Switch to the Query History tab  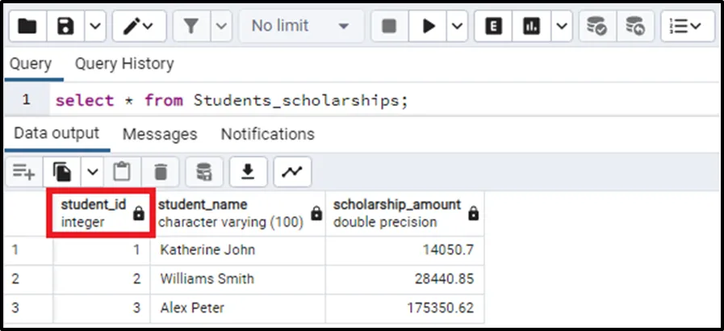tap(123, 64)
